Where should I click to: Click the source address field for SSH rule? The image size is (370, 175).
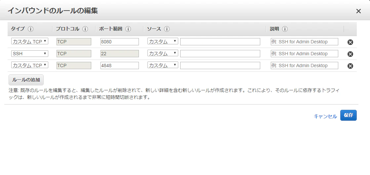220,54
